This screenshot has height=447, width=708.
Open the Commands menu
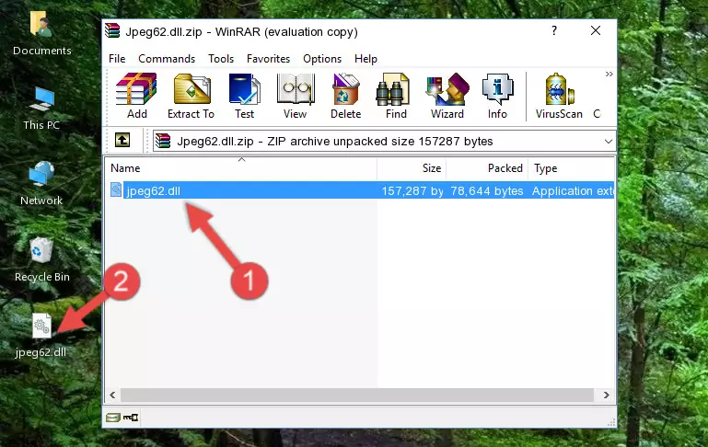click(167, 59)
